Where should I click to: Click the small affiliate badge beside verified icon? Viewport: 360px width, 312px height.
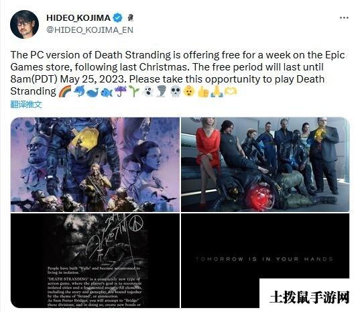click(131, 17)
